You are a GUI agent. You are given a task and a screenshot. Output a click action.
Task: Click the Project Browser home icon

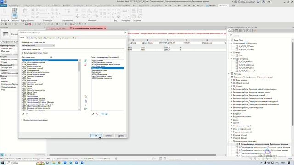[229, 31]
